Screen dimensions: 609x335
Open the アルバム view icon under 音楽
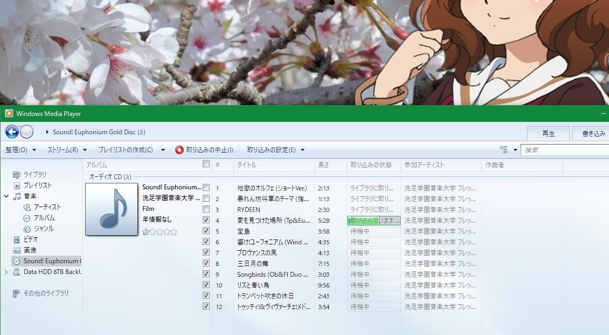pyautogui.click(x=27, y=218)
